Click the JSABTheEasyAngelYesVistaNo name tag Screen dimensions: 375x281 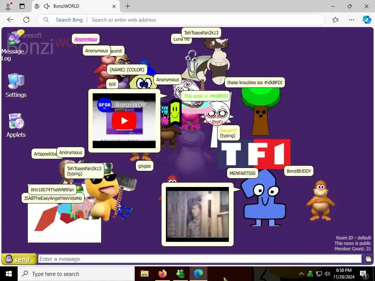tap(53, 198)
